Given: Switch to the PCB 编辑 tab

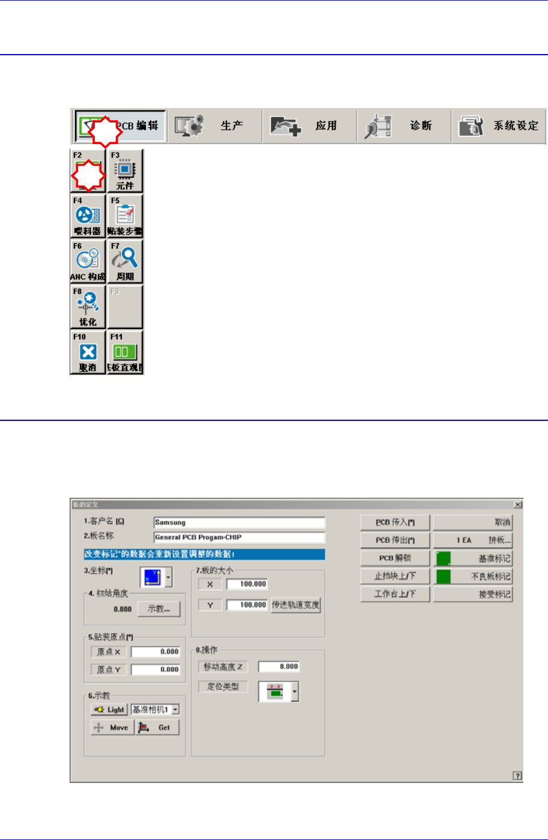Looking at the screenshot, I should [x=119, y=126].
